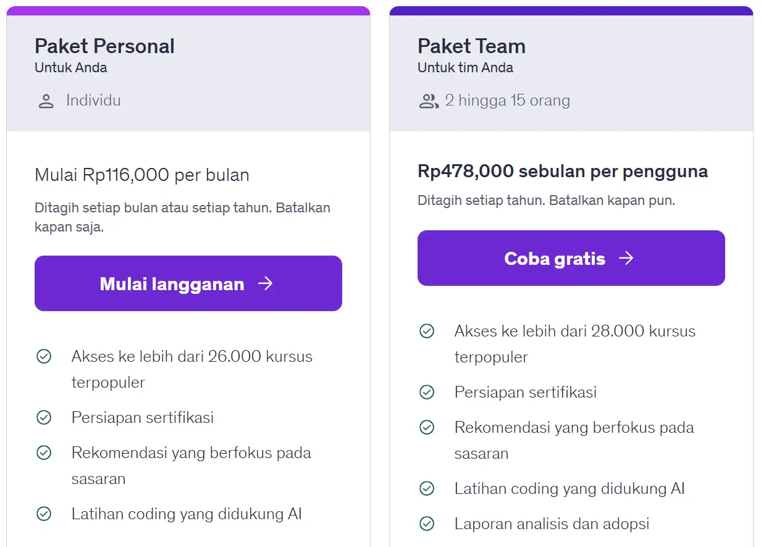This screenshot has width=761, height=547.
Task: Click the Mulai Rp116,000 per bulan price
Action: [x=142, y=175]
